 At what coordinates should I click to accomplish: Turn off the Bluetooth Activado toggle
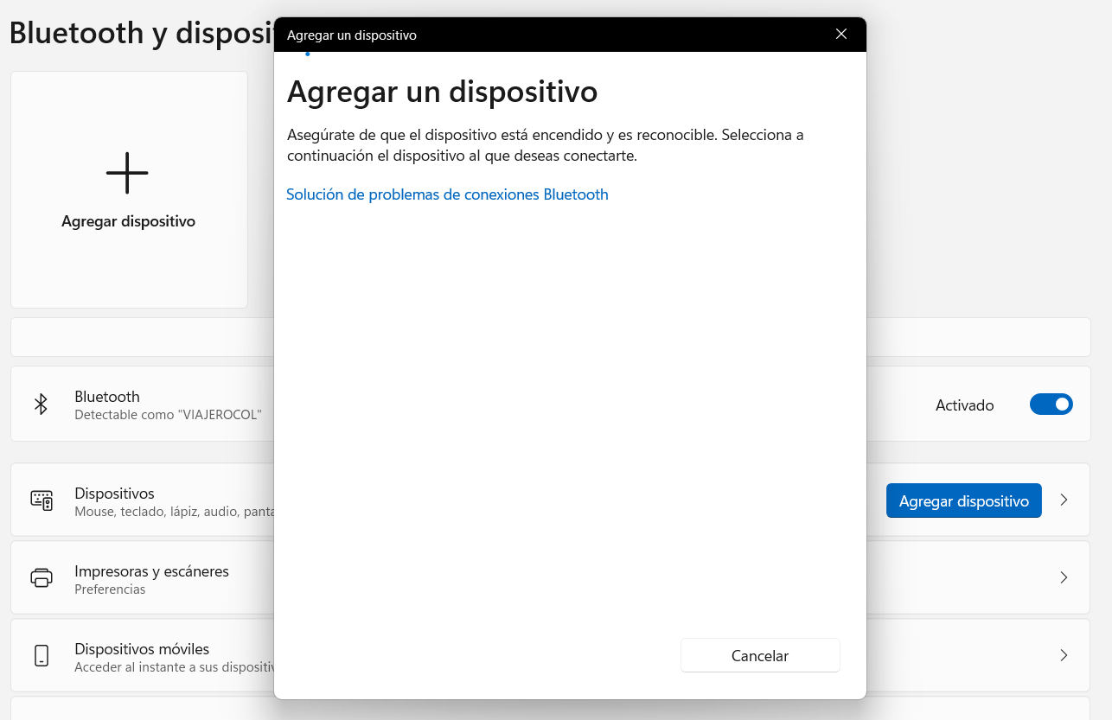tap(1051, 405)
